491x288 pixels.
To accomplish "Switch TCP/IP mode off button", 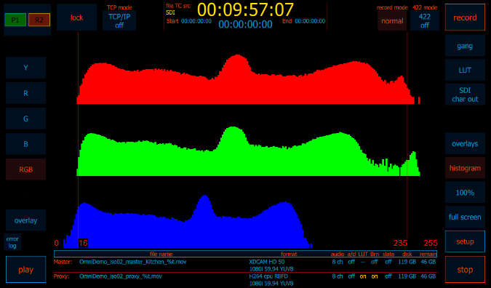I will coord(119,21).
